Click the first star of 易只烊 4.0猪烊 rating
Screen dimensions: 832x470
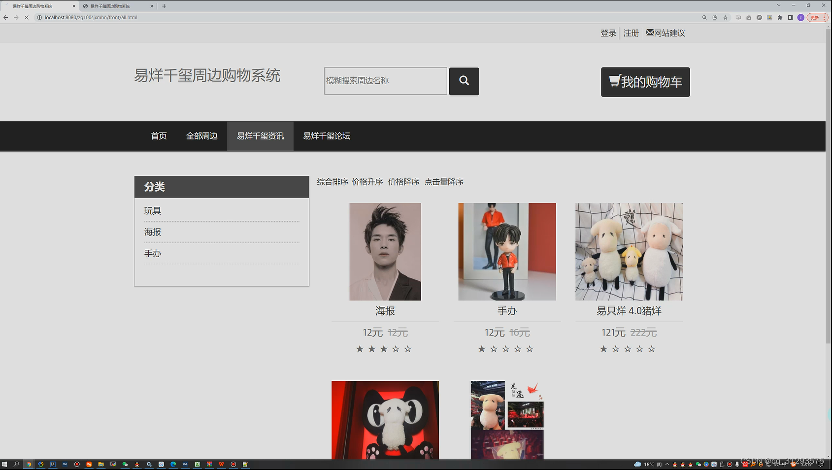[x=603, y=349]
